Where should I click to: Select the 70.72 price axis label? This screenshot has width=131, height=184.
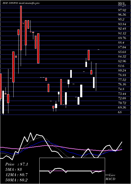[x=122, y=103]
